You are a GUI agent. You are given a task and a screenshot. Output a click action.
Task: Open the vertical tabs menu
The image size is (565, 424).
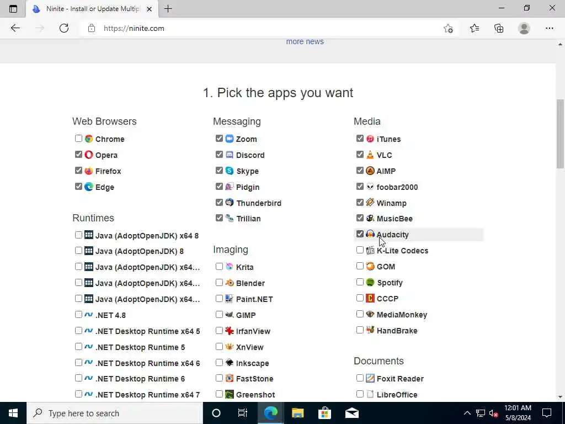point(13,9)
